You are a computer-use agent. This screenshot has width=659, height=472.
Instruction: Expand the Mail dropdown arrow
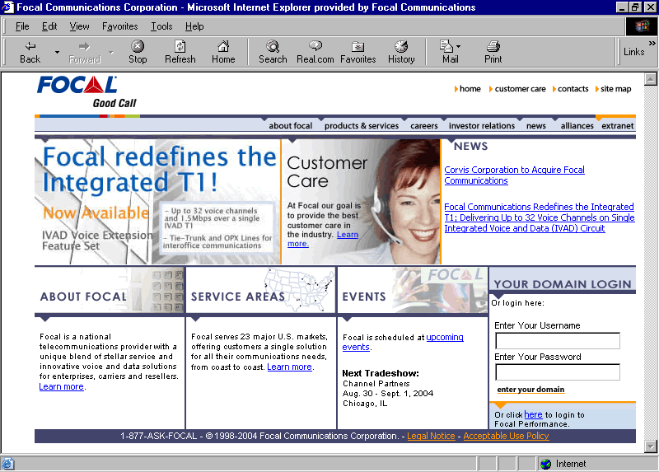[x=459, y=46]
